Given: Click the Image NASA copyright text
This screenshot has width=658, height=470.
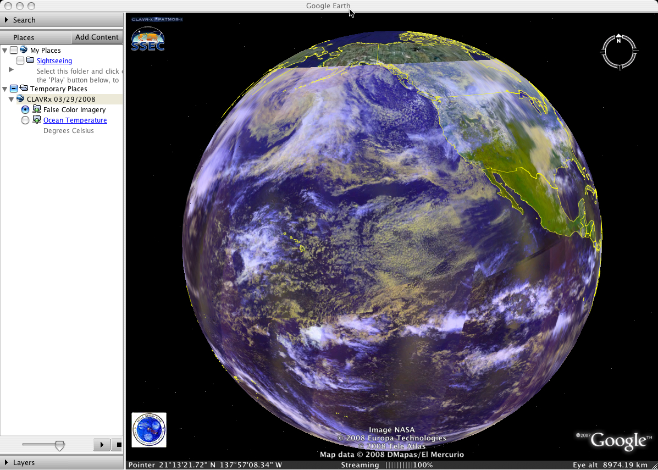Looking at the screenshot, I should (391, 430).
